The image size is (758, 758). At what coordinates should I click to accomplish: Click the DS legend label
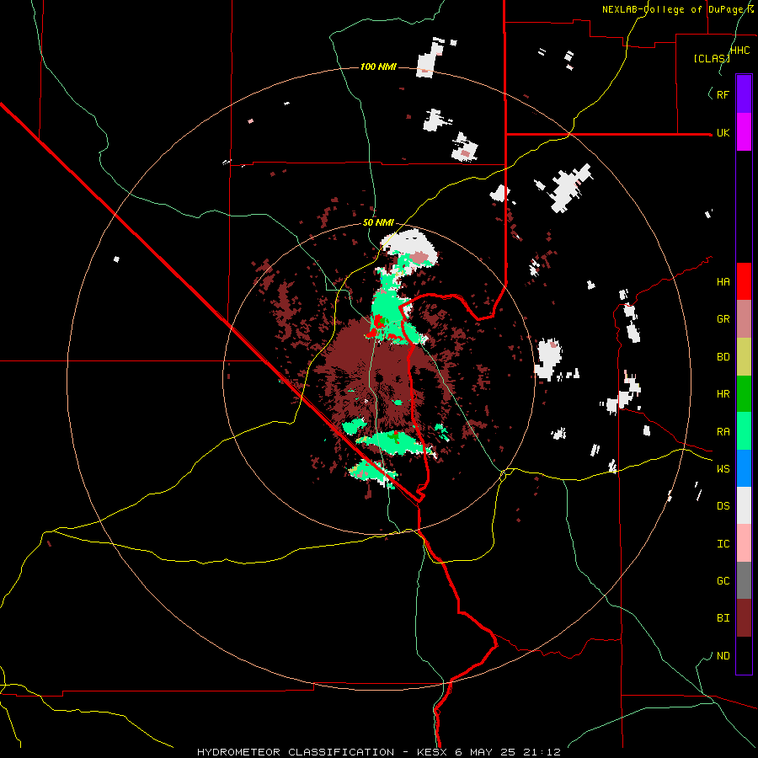pos(723,506)
